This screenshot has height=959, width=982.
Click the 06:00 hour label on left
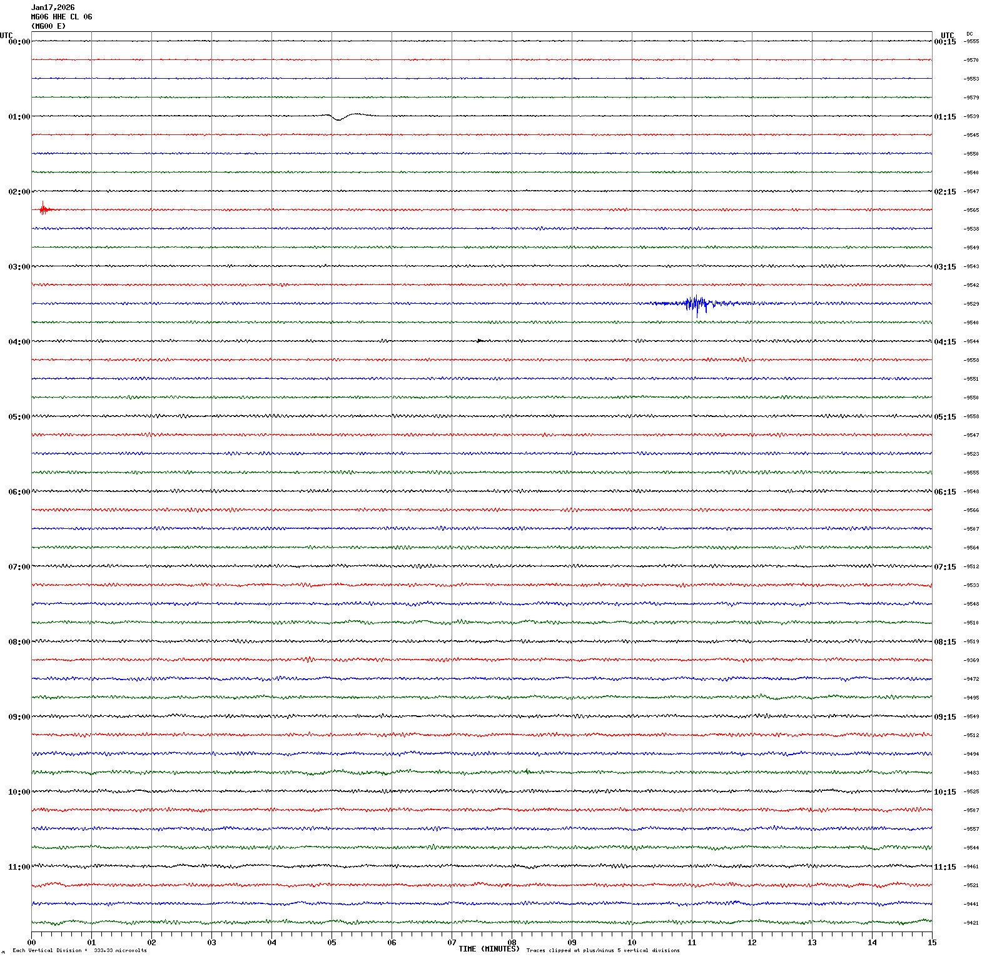[19, 492]
